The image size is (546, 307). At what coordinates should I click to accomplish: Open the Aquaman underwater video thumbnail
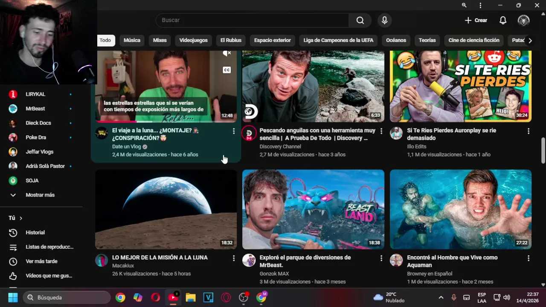461,209
